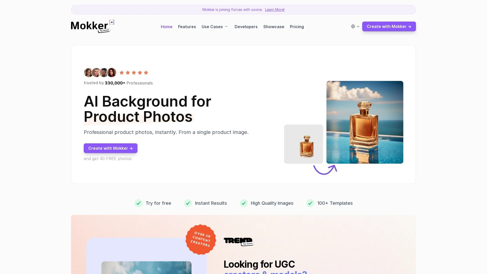This screenshot has height=274, width=487.
Task: Open the Features page
Action: [x=187, y=27]
